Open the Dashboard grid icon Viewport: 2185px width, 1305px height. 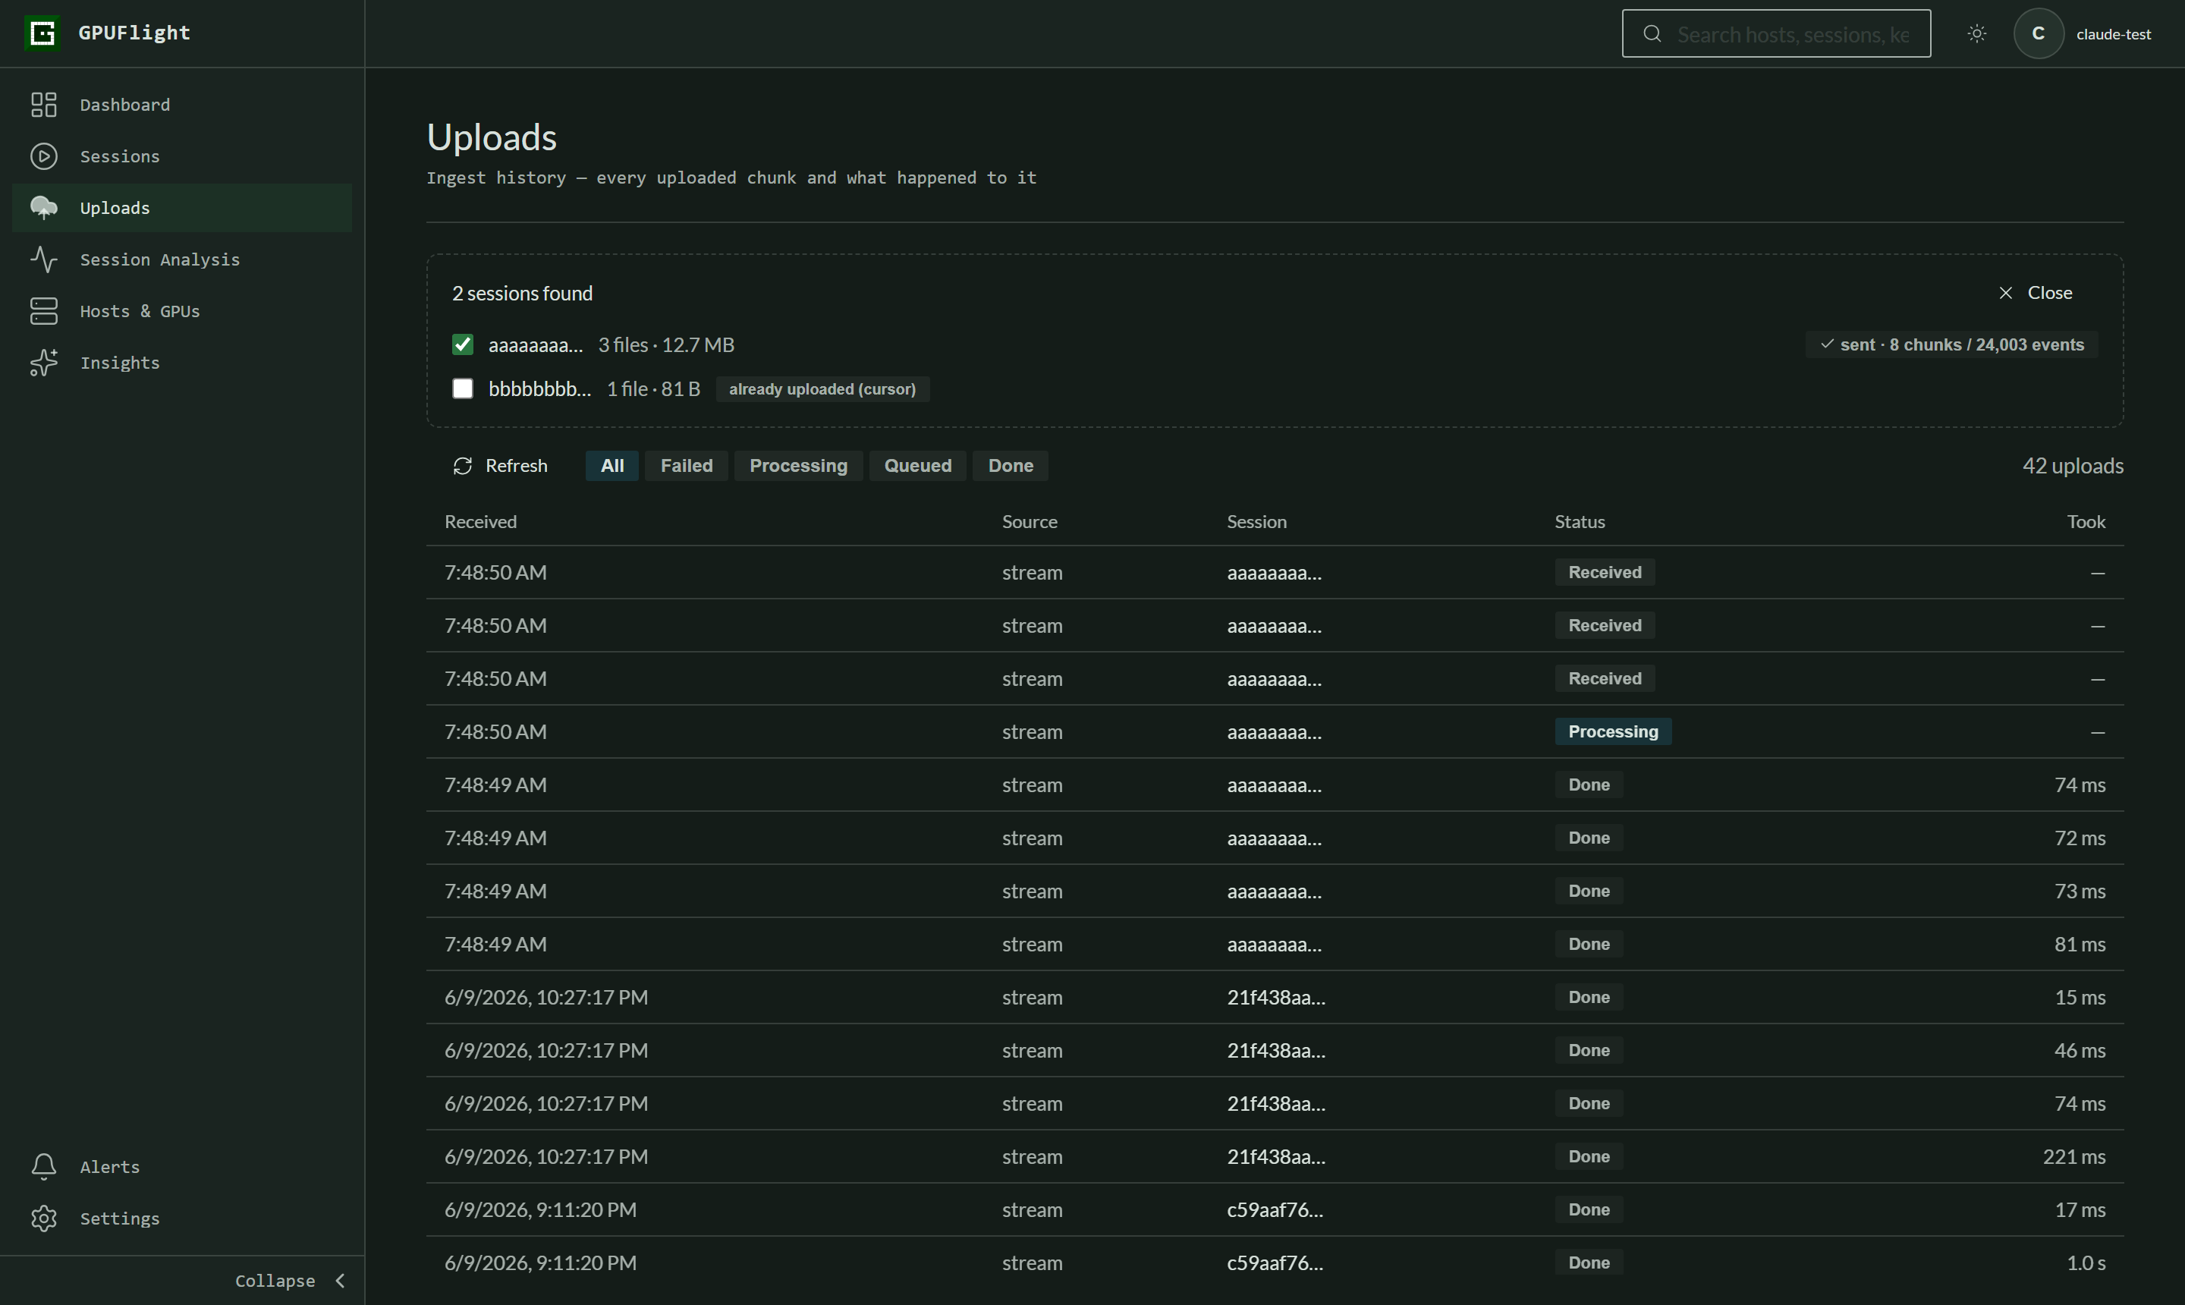point(44,105)
